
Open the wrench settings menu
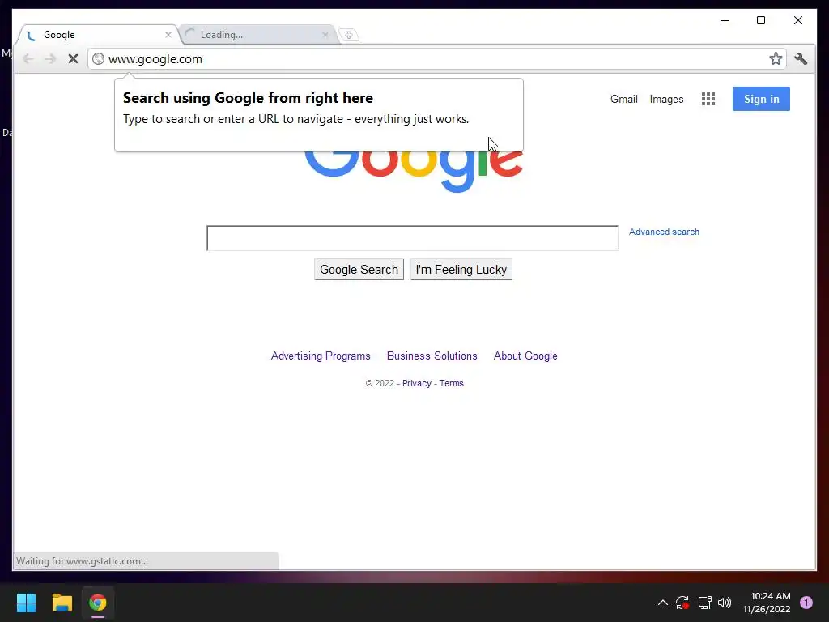(801, 58)
